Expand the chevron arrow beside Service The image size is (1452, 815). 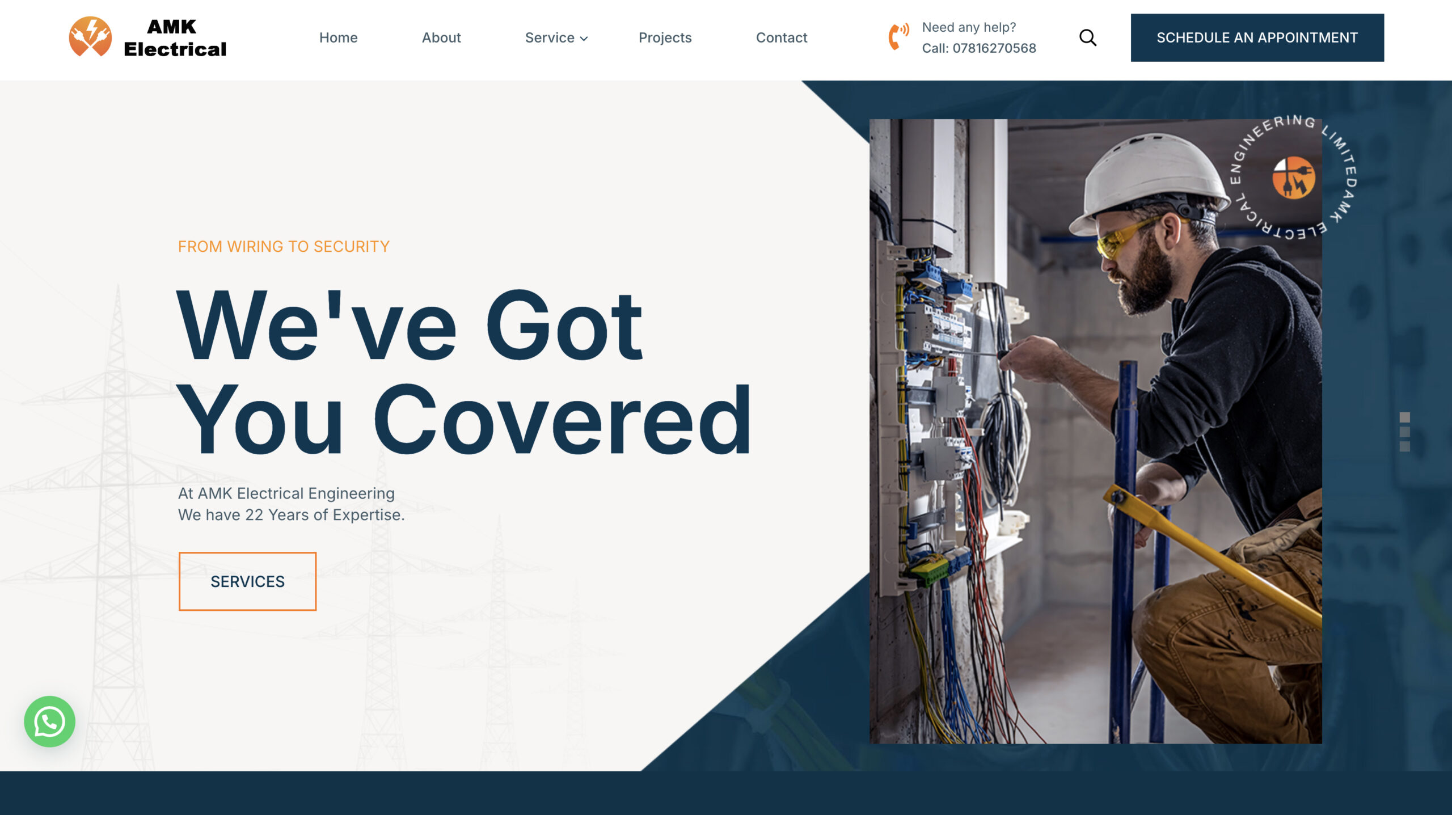(584, 39)
